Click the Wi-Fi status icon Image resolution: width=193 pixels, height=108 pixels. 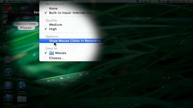pos(159,1)
